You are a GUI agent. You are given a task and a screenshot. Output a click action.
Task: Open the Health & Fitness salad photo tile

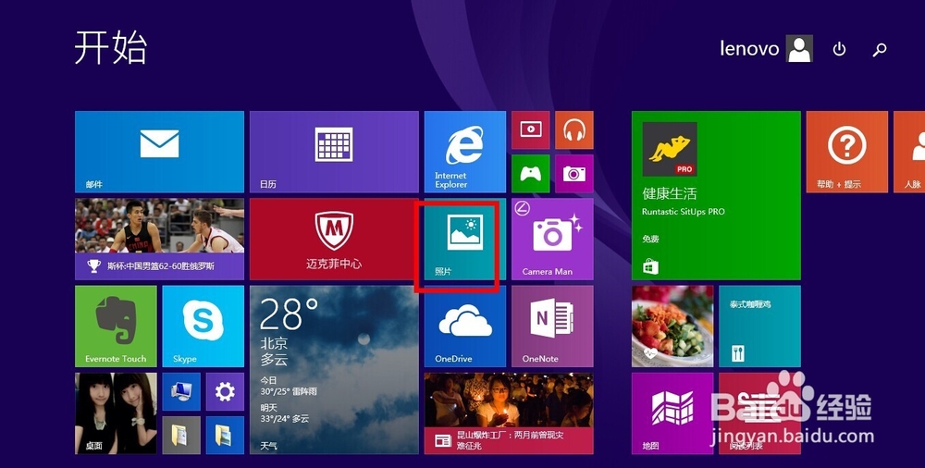pos(672,326)
